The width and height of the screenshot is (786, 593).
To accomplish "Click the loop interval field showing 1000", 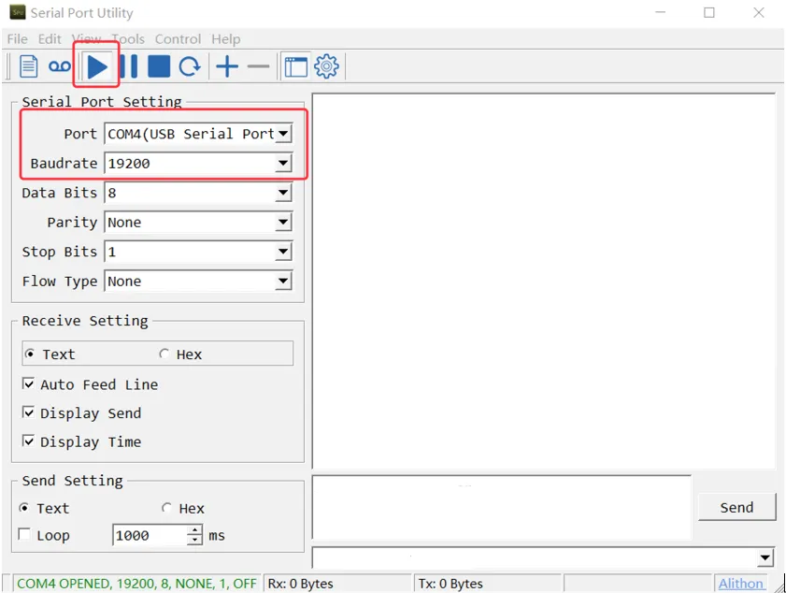I will point(150,535).
